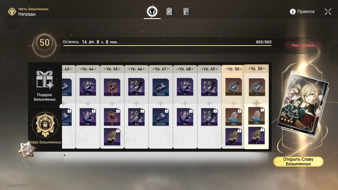Switch to the missions clipboard tab
This screenshot has height=190, width=338.
(169, 11)
